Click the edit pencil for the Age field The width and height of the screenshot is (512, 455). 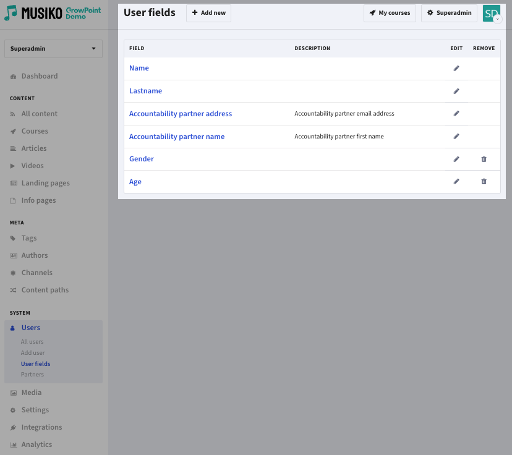point(456,182)
